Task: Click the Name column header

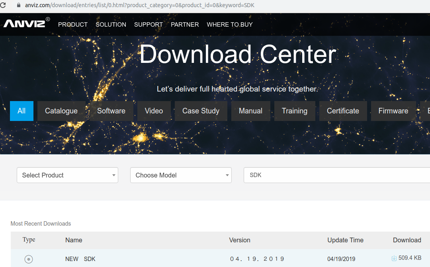Action: click(x=74, y=240)
